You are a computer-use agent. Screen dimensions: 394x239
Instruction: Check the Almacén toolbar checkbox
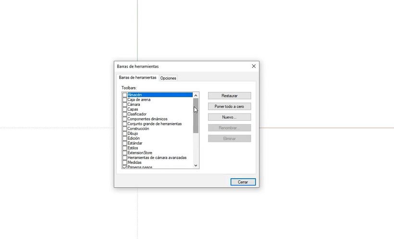click(x=124, y=95)
